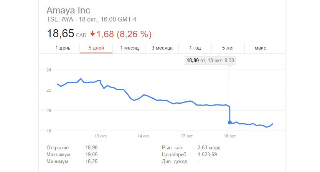This screenshot has width=320, height=172.
Task: Click the "14 окт." date label
Action: [143, 136]
